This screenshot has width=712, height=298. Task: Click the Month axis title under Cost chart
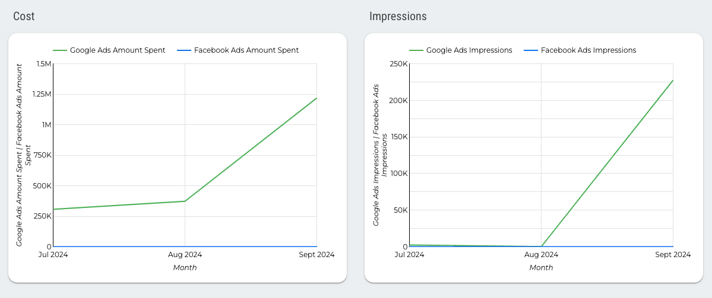pos(185,268)
